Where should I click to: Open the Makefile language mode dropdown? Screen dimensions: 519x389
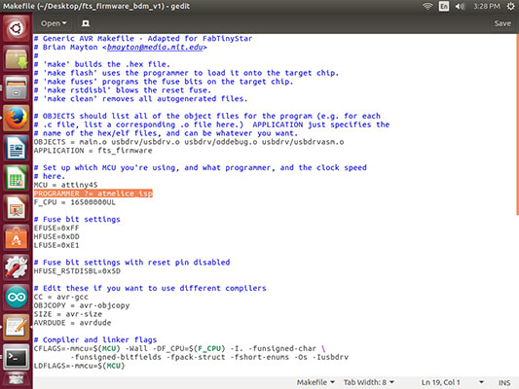click(x=315, y=382)
